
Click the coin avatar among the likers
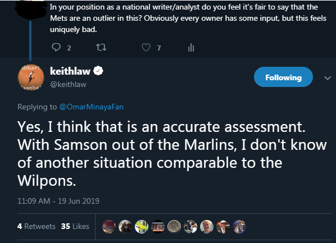tap(174, 227)
